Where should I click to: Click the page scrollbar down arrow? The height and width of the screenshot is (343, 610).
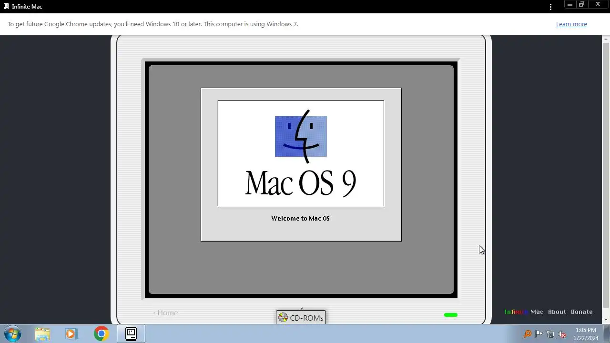pos(606,320)
